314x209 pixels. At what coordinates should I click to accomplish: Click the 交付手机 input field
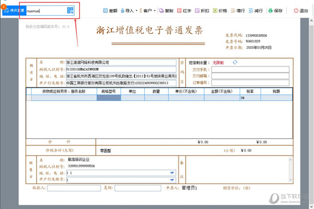(x=250, y=69)
